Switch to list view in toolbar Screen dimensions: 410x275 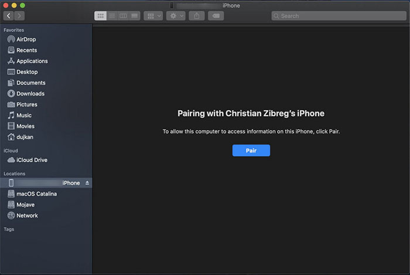(x=112, y=16)
